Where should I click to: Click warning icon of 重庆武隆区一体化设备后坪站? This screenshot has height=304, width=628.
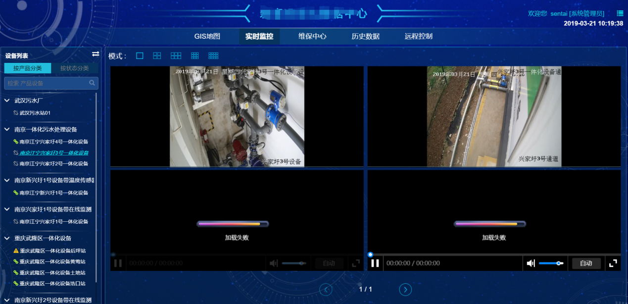16,251
